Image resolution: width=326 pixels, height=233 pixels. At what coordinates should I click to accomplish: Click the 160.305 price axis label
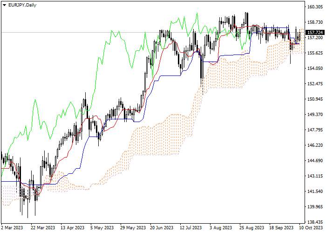(315, 7)
